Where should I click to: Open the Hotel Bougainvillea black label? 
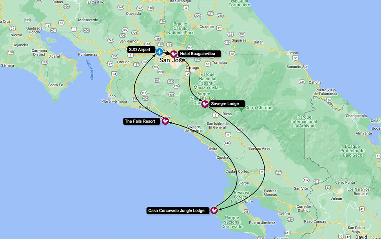[200, 54]
